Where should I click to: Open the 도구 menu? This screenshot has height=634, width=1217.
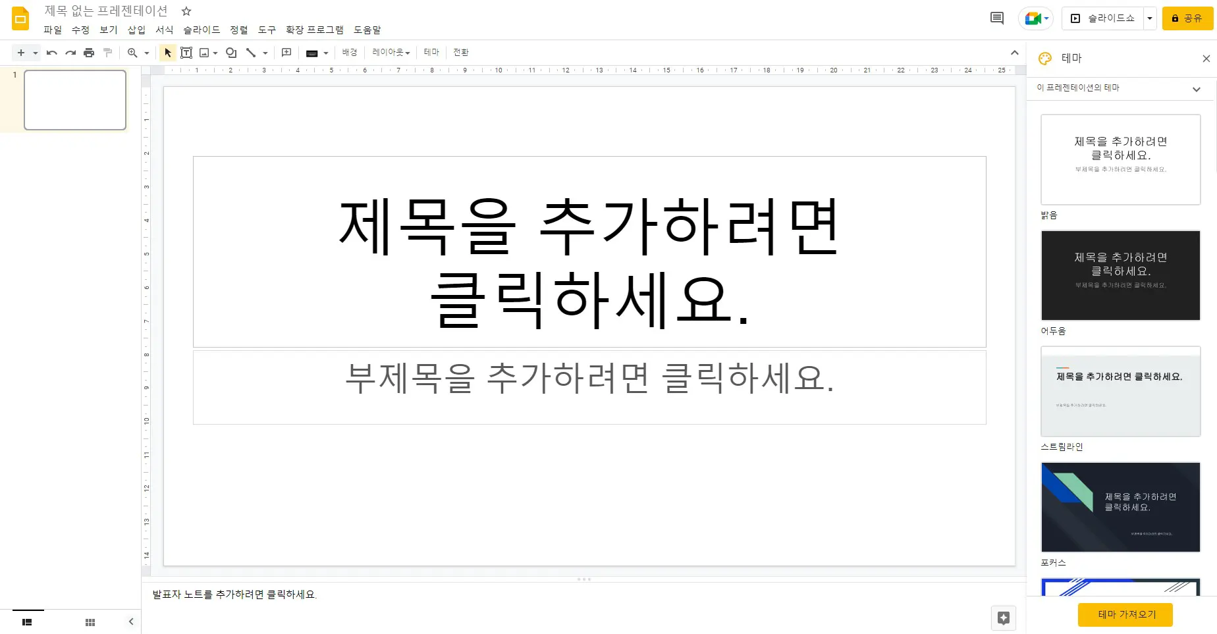point(267,30)
